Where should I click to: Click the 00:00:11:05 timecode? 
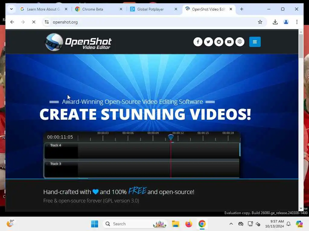pyautogui.click(x=60, y=137)
